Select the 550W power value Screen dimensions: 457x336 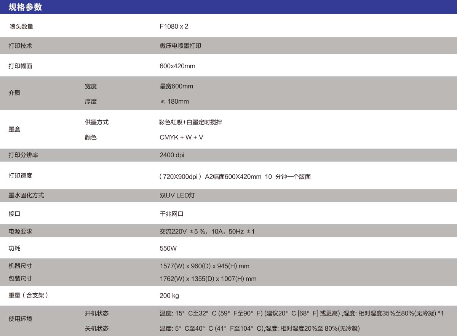point(168,249)
